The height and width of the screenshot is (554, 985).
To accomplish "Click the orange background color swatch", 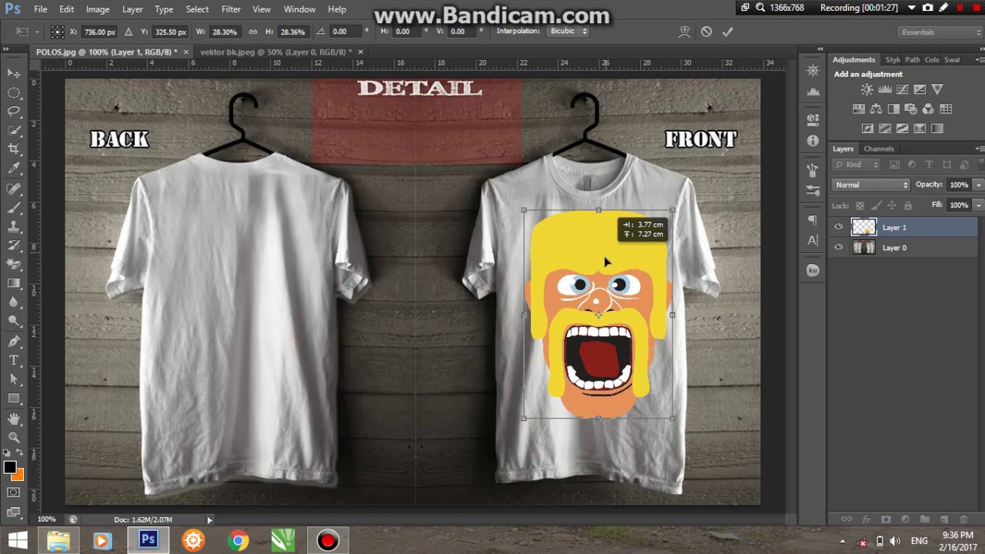I will tap(18, 476).
